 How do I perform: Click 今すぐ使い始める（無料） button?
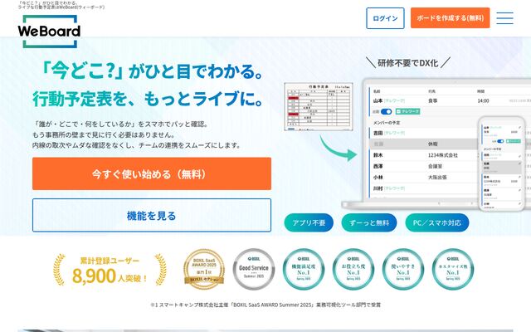click(x=152, y=173)
